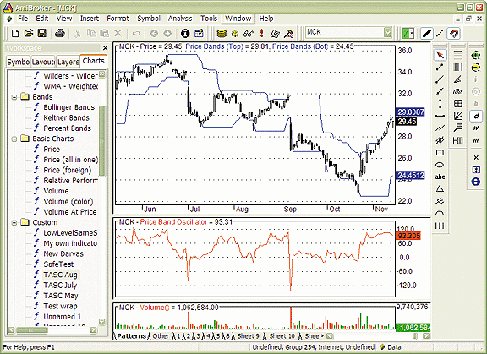Click workspace tree scroll down arrow
The image size is (487, 354).
(101, 321)
